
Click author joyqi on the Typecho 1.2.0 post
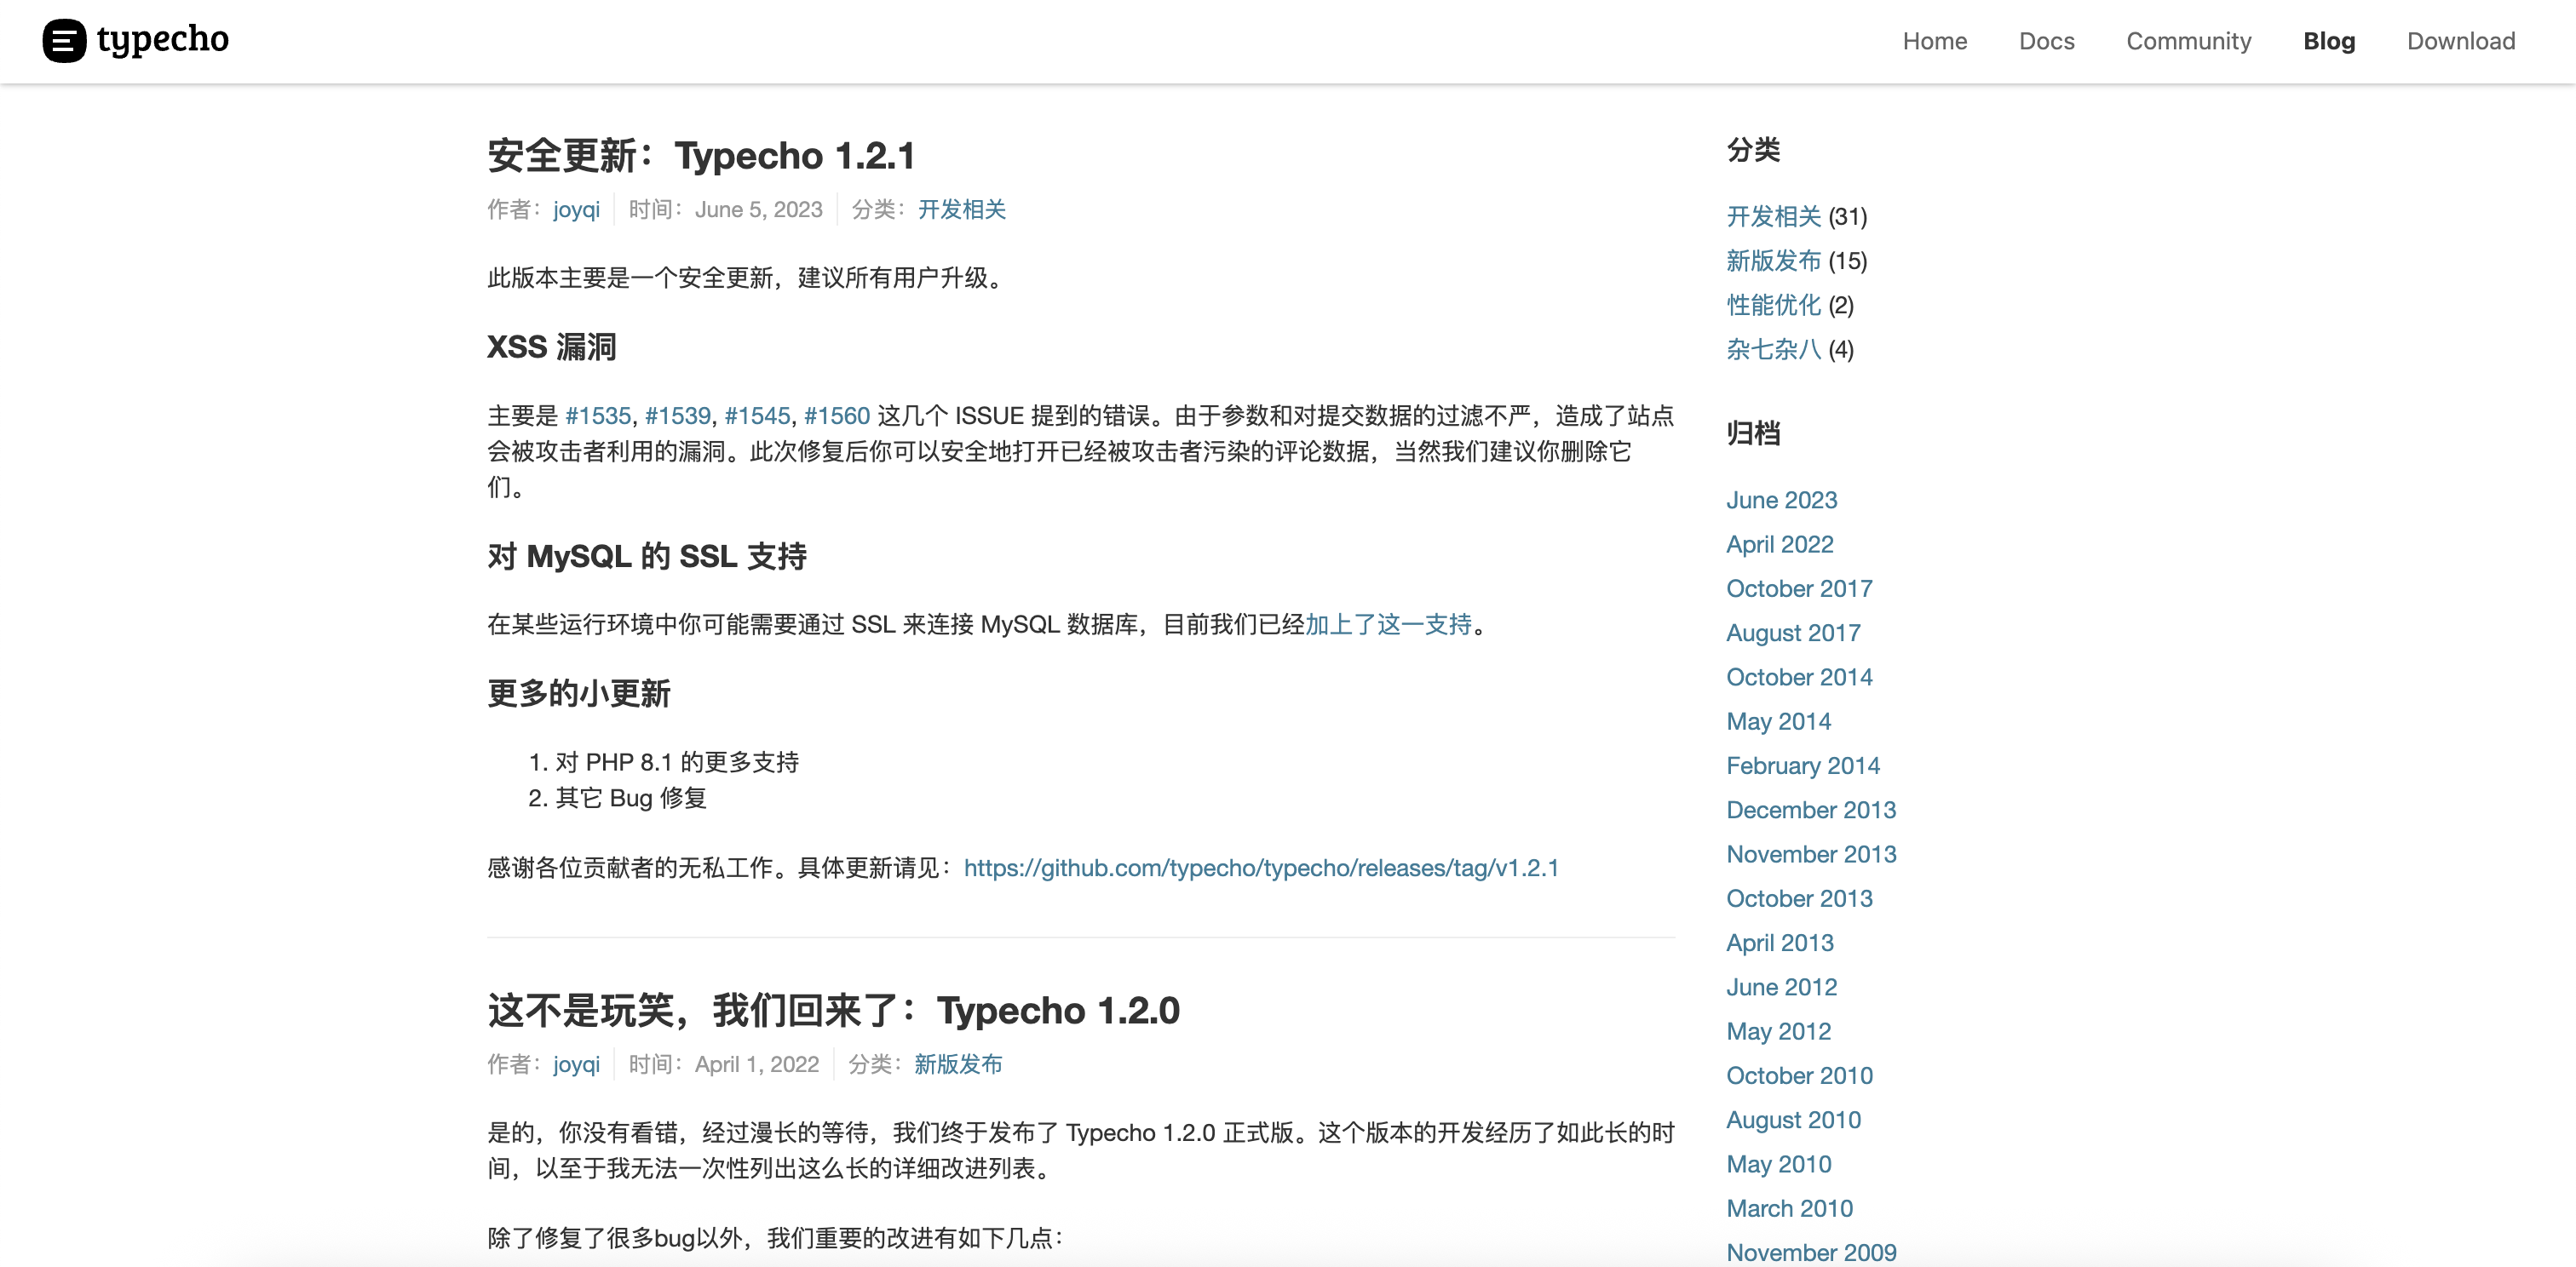(x=576, y=1064)
